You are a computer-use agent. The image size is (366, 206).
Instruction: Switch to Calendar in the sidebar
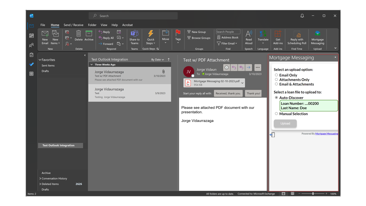[31, 36]
